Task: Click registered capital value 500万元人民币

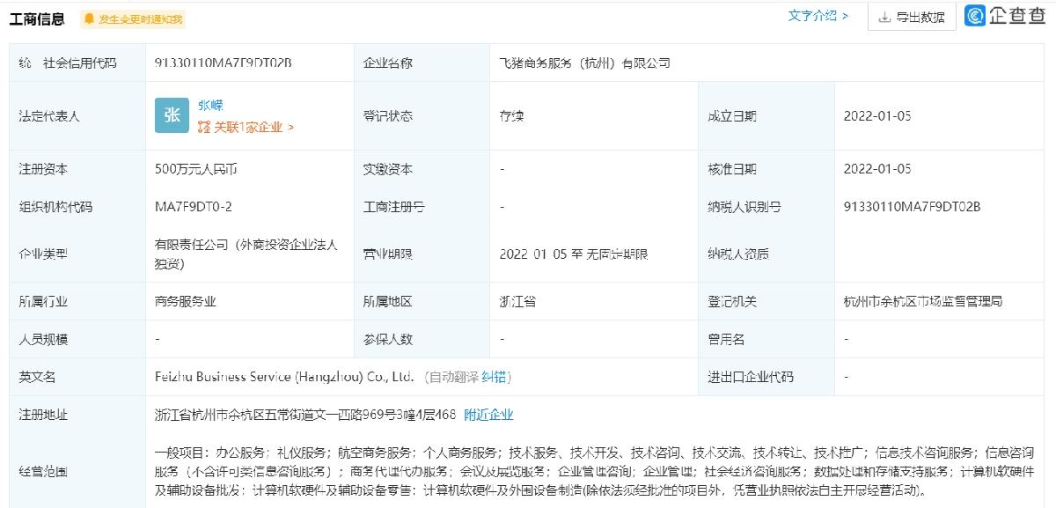Action: (x=194, y=169)
